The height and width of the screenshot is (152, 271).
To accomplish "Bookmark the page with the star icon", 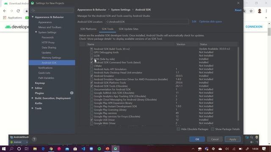I will pyautogui.click(x=251, y=11).
